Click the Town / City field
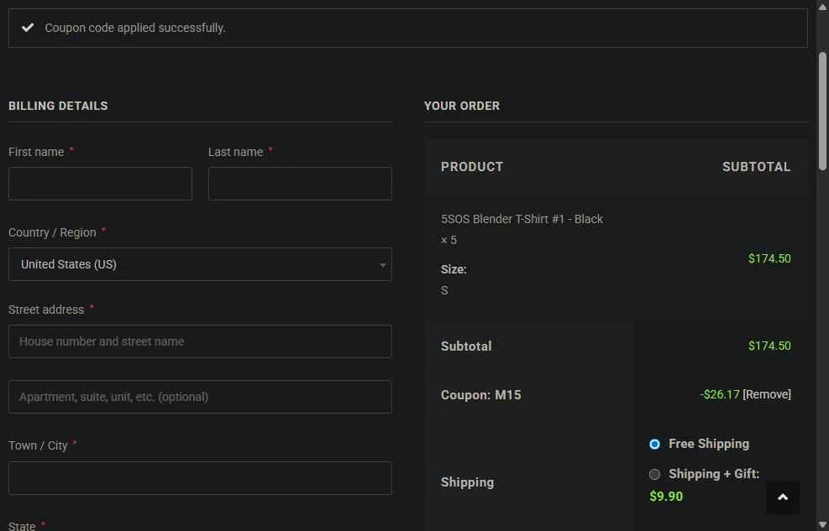This screenshot has width=829, height=531. 200,477
